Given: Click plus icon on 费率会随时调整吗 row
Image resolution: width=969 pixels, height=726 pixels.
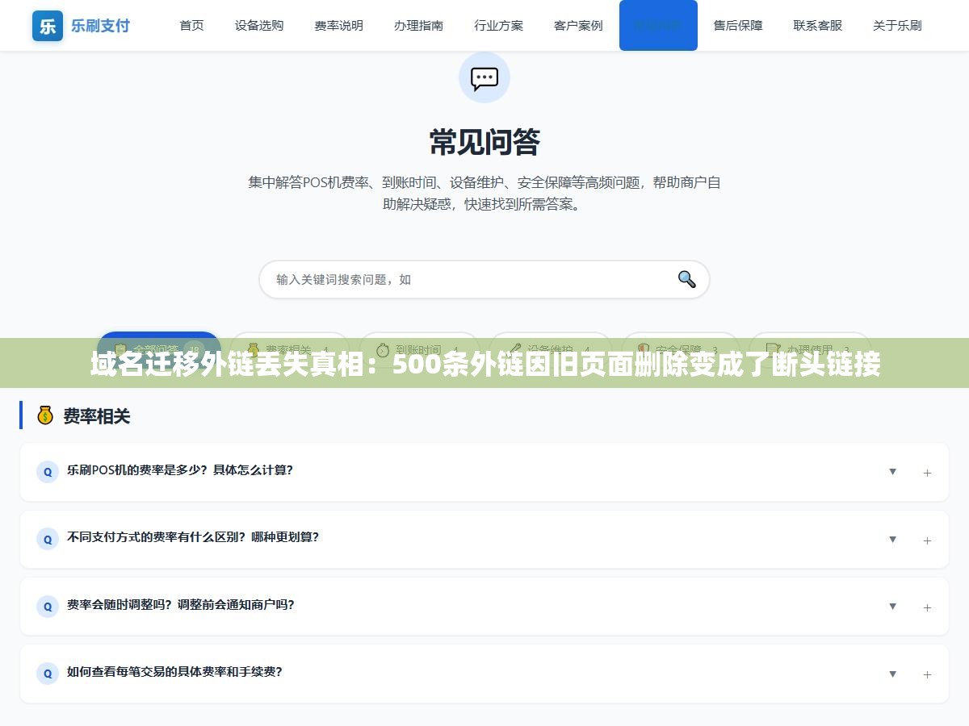Looking at the screenshot, I should [x=927, y=607].
